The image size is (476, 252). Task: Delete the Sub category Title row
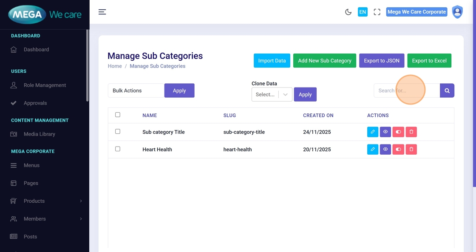[x=411, y=132]
